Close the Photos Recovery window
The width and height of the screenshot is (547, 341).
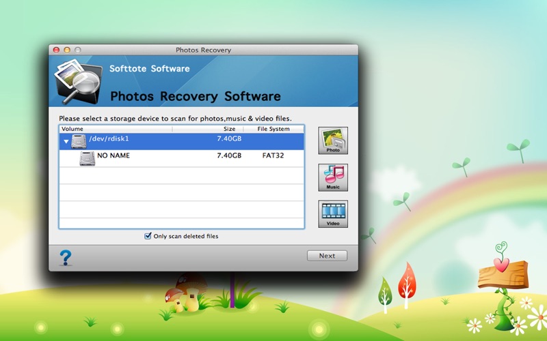pyautogui.click(x=56, y=50)
